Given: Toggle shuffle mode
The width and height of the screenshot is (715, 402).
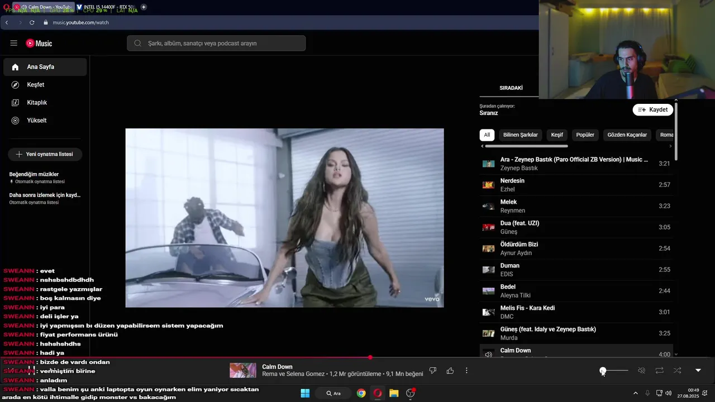Looking at the screenshot, I should click(678, 370).
